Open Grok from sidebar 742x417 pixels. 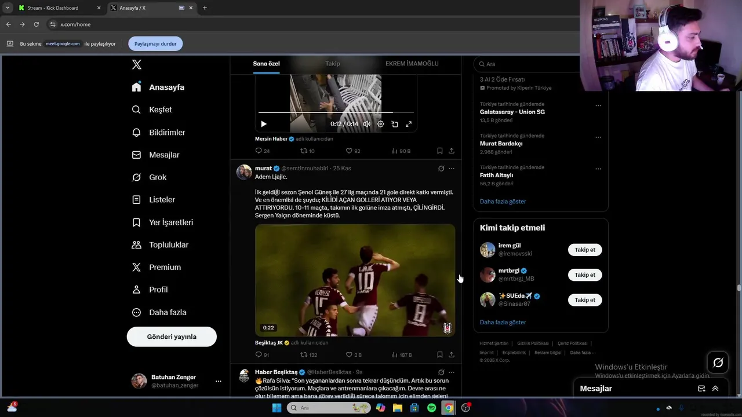[x=149, y=177]
